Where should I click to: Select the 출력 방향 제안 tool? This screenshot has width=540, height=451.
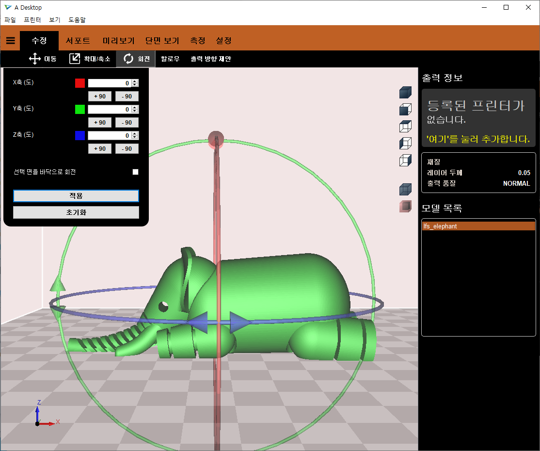click(x=211, y=59)
